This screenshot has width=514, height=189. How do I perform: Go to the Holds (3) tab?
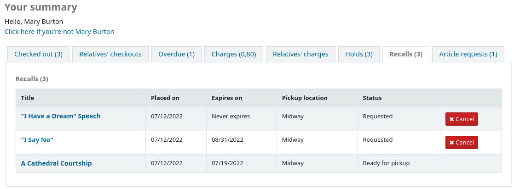359,54
